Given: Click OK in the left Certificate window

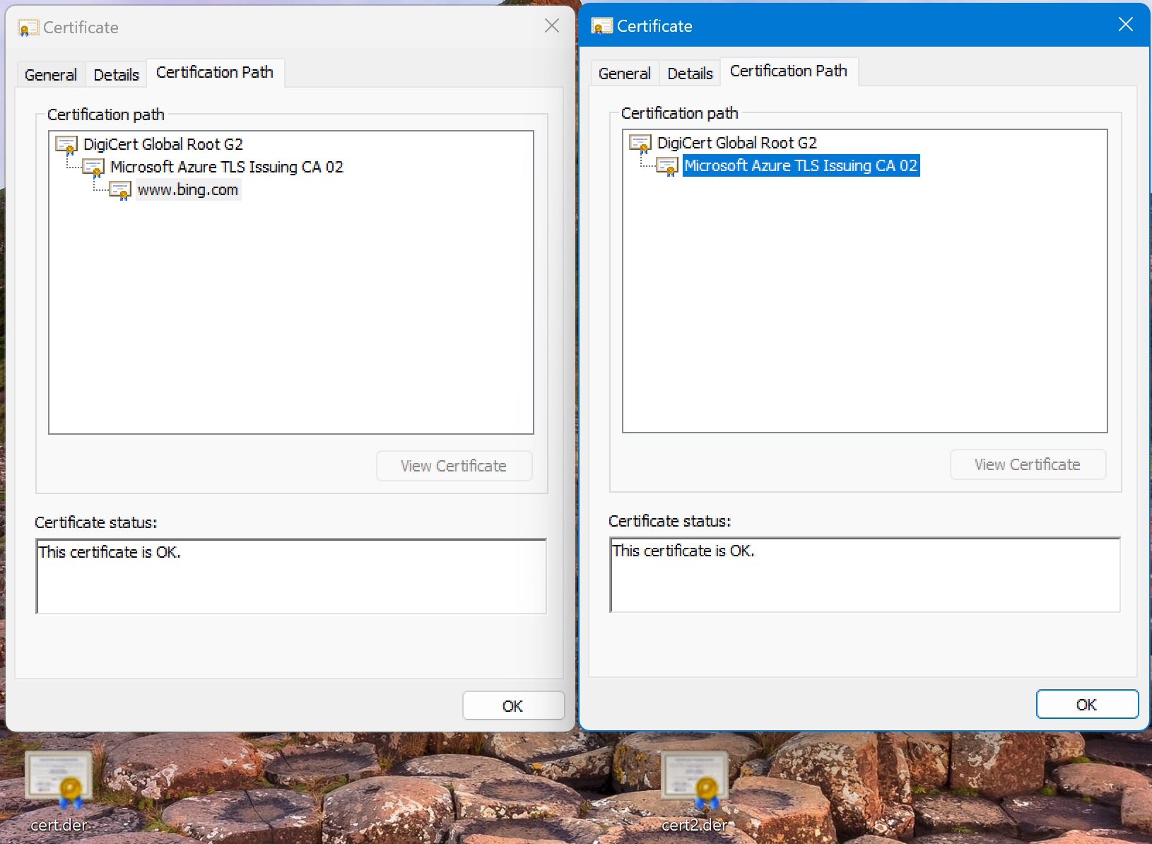Looking at the screenshot, I should click(x=513, y=705).
